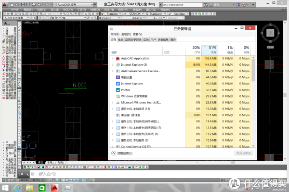Expand the Internet Explorer (2) process row

click(x=113, y=65)
